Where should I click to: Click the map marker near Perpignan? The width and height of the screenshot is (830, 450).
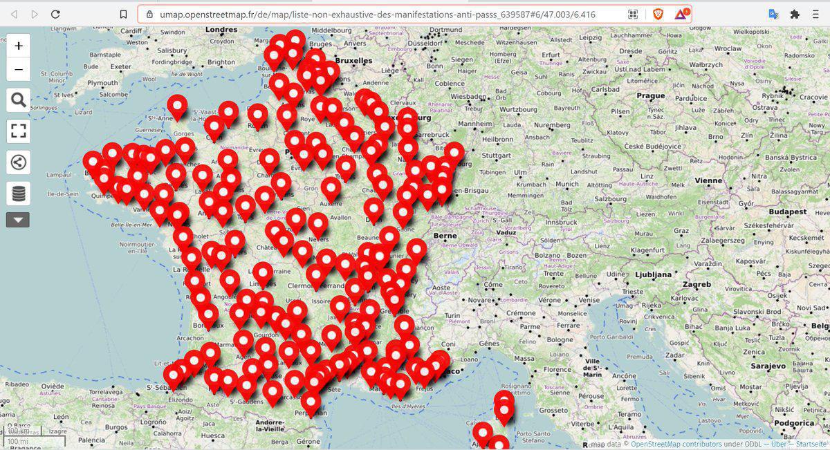point(311,402)
